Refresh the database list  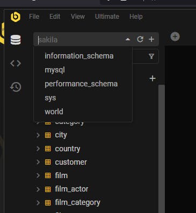tap(140, 39)
